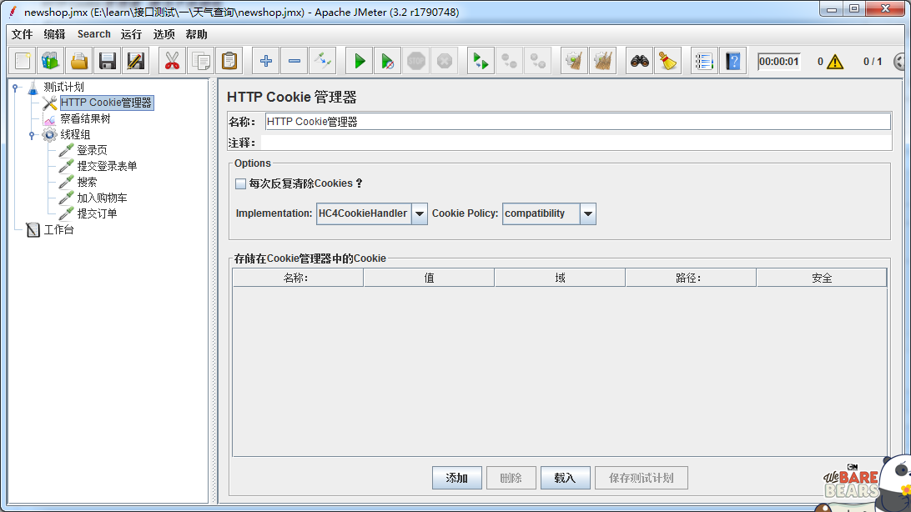Open the 文件 menu

[x=22, y=34]
